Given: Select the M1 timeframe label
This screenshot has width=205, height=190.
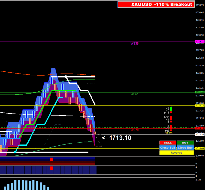Looking at the screenshot, I should pos(167,108).
